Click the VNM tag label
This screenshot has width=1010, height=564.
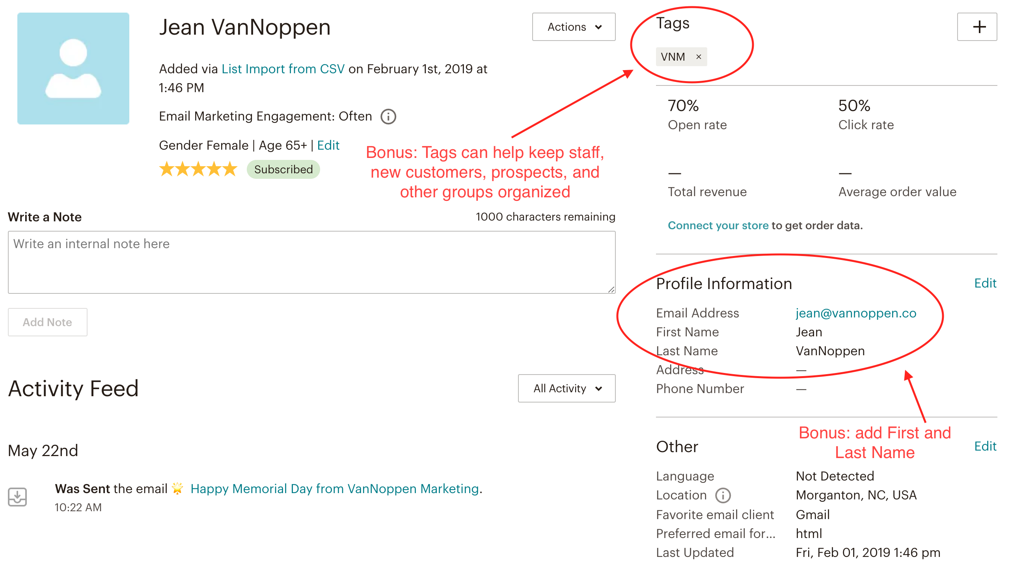pyautogui.click(x=673, y=57)
